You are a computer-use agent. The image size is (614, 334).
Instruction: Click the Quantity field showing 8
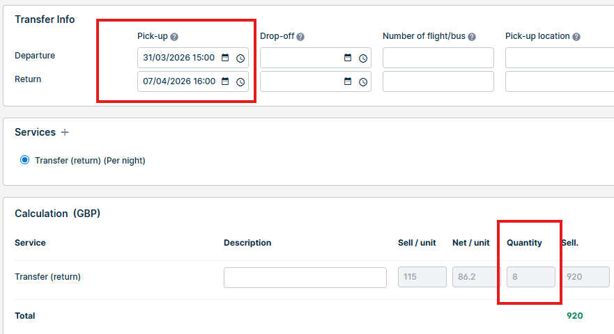pos(530,277)
